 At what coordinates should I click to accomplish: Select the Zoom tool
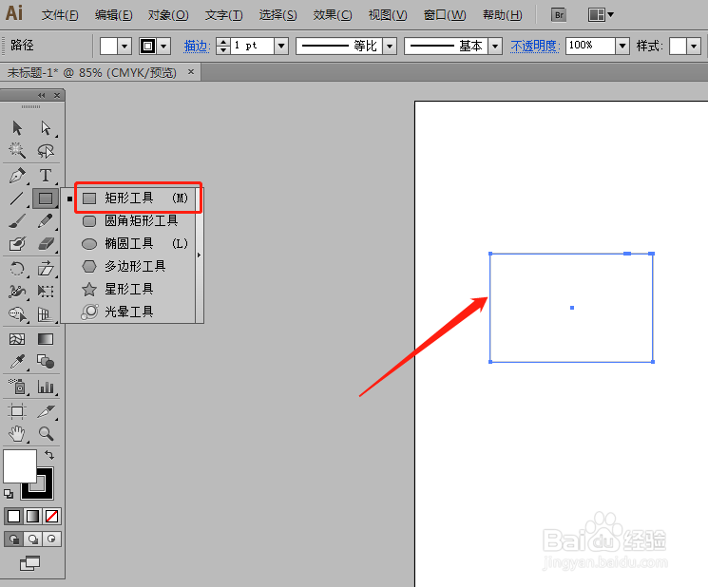click(x=46, y=434)
